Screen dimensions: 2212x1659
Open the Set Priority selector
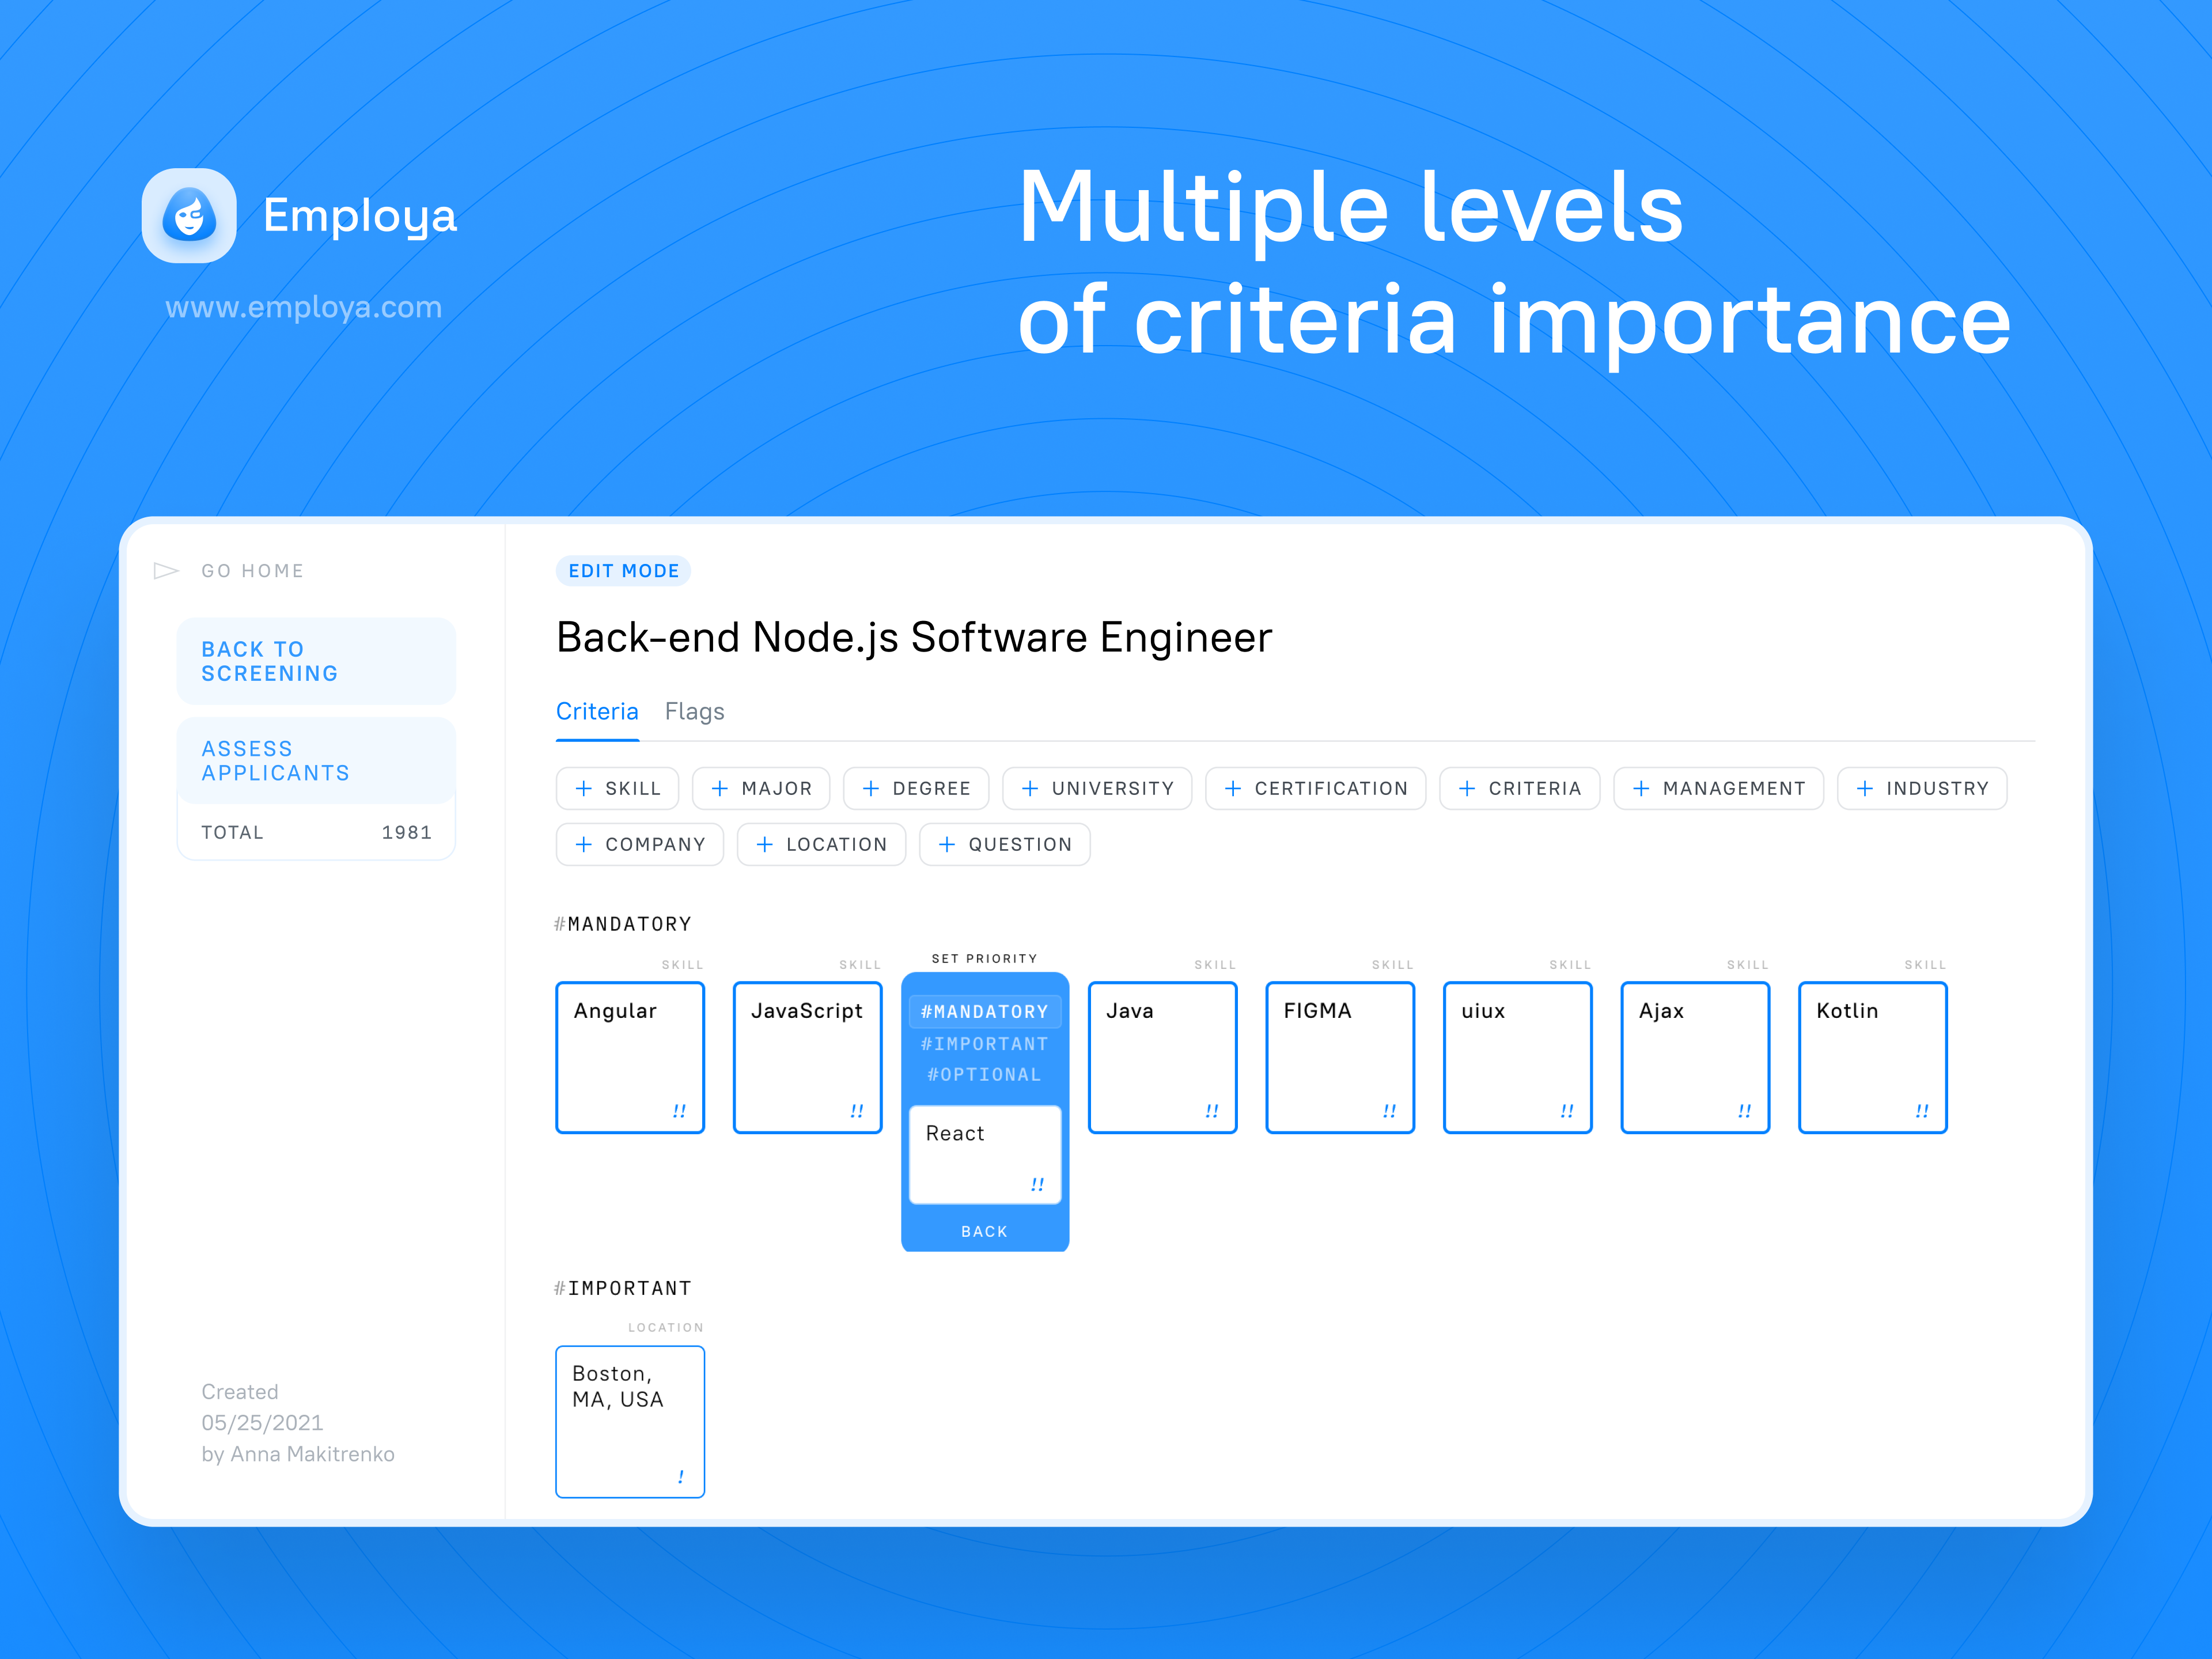tap(984, 957)
